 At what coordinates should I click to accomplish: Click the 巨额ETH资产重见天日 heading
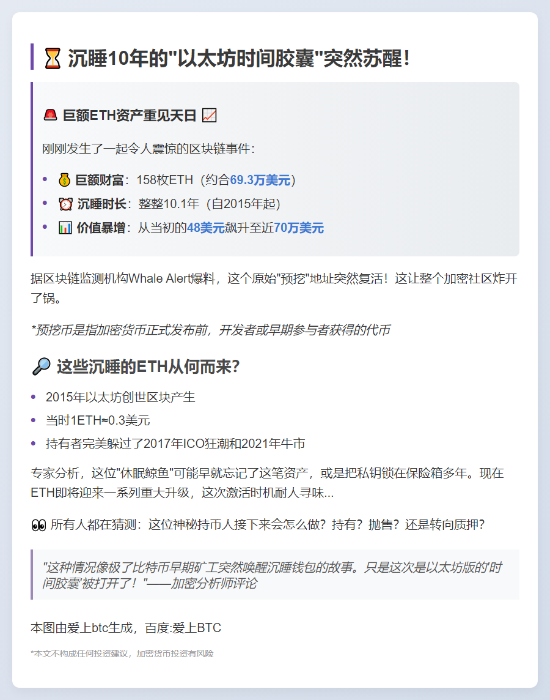tap(130, 116)
